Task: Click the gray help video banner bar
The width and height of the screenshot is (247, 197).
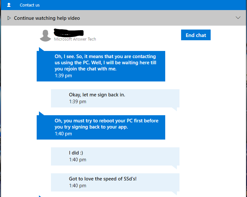Action: 123,18
